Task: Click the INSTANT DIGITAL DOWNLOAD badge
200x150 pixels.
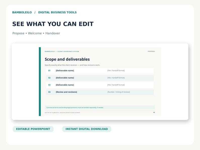Action: point(87,129)
